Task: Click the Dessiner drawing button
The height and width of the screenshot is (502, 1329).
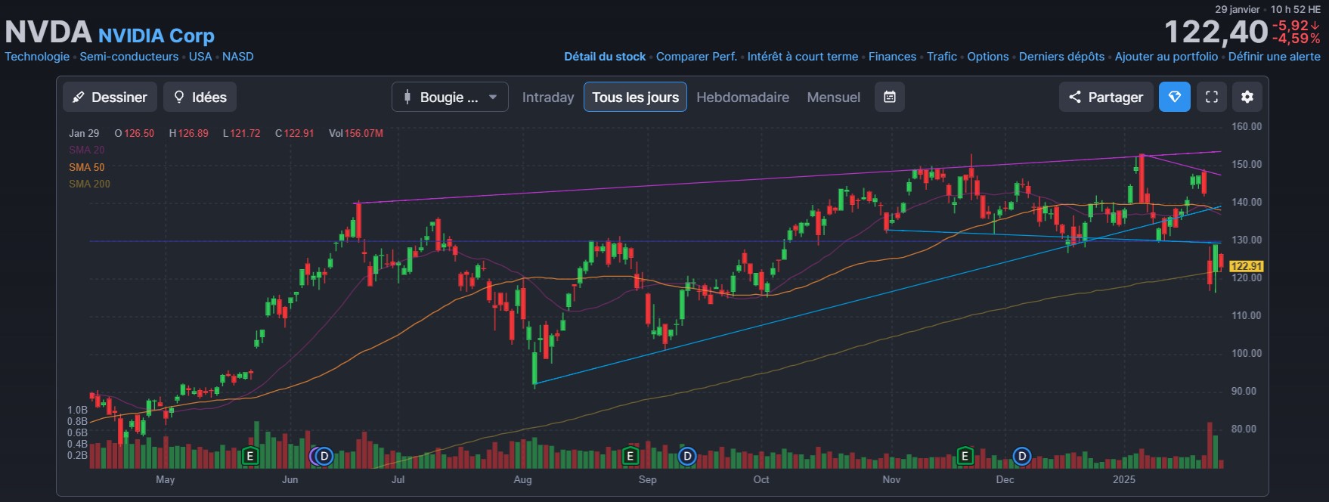Action: (x=110, y=97)
